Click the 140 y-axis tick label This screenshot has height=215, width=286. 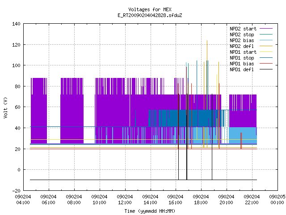point(16,24)
